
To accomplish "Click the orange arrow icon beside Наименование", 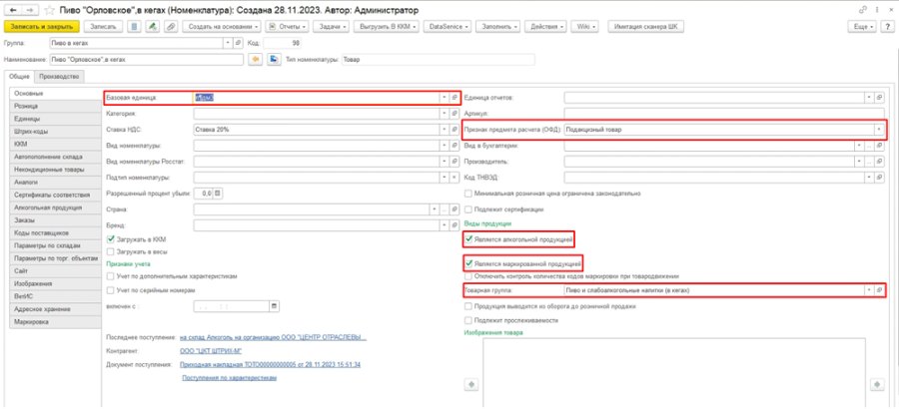I will pos(255,59).
